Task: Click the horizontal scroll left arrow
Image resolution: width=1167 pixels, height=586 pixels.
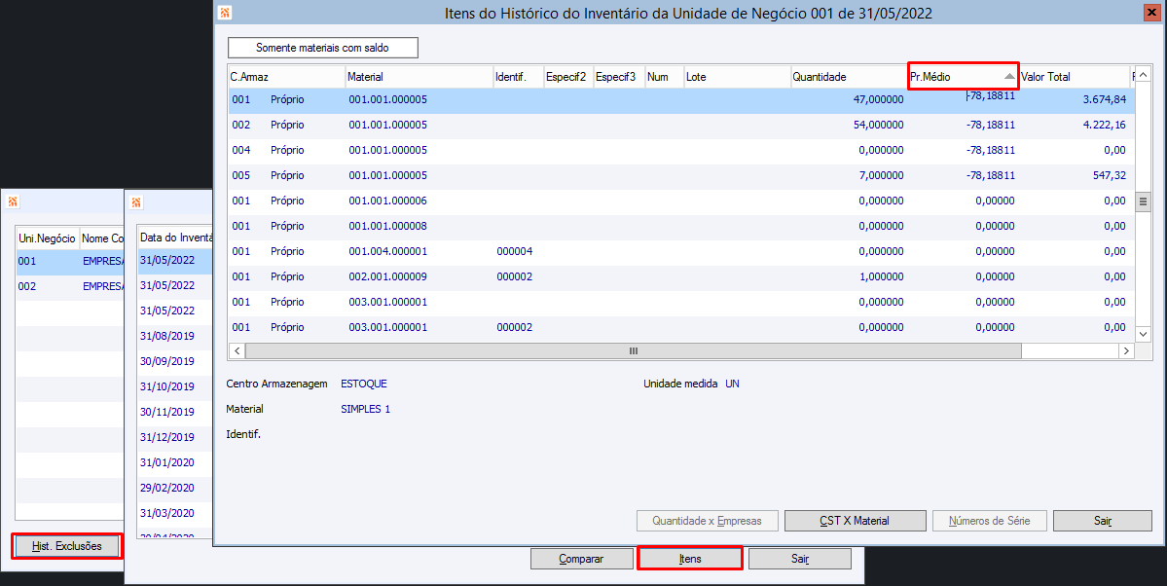Action: [x=237, y=350]
